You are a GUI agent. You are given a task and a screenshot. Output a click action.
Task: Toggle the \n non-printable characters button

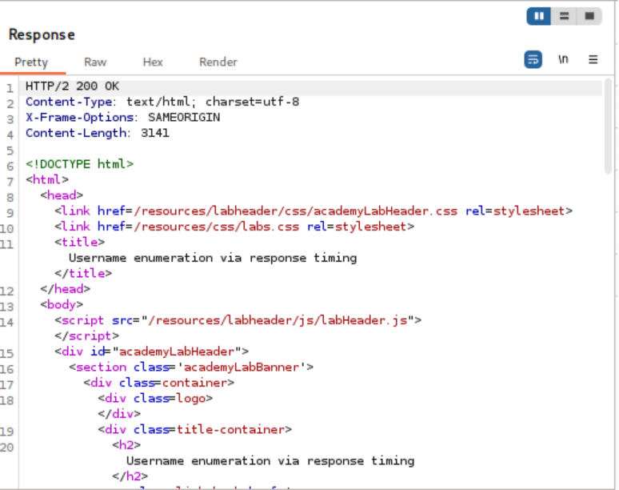tap(564, 60)
